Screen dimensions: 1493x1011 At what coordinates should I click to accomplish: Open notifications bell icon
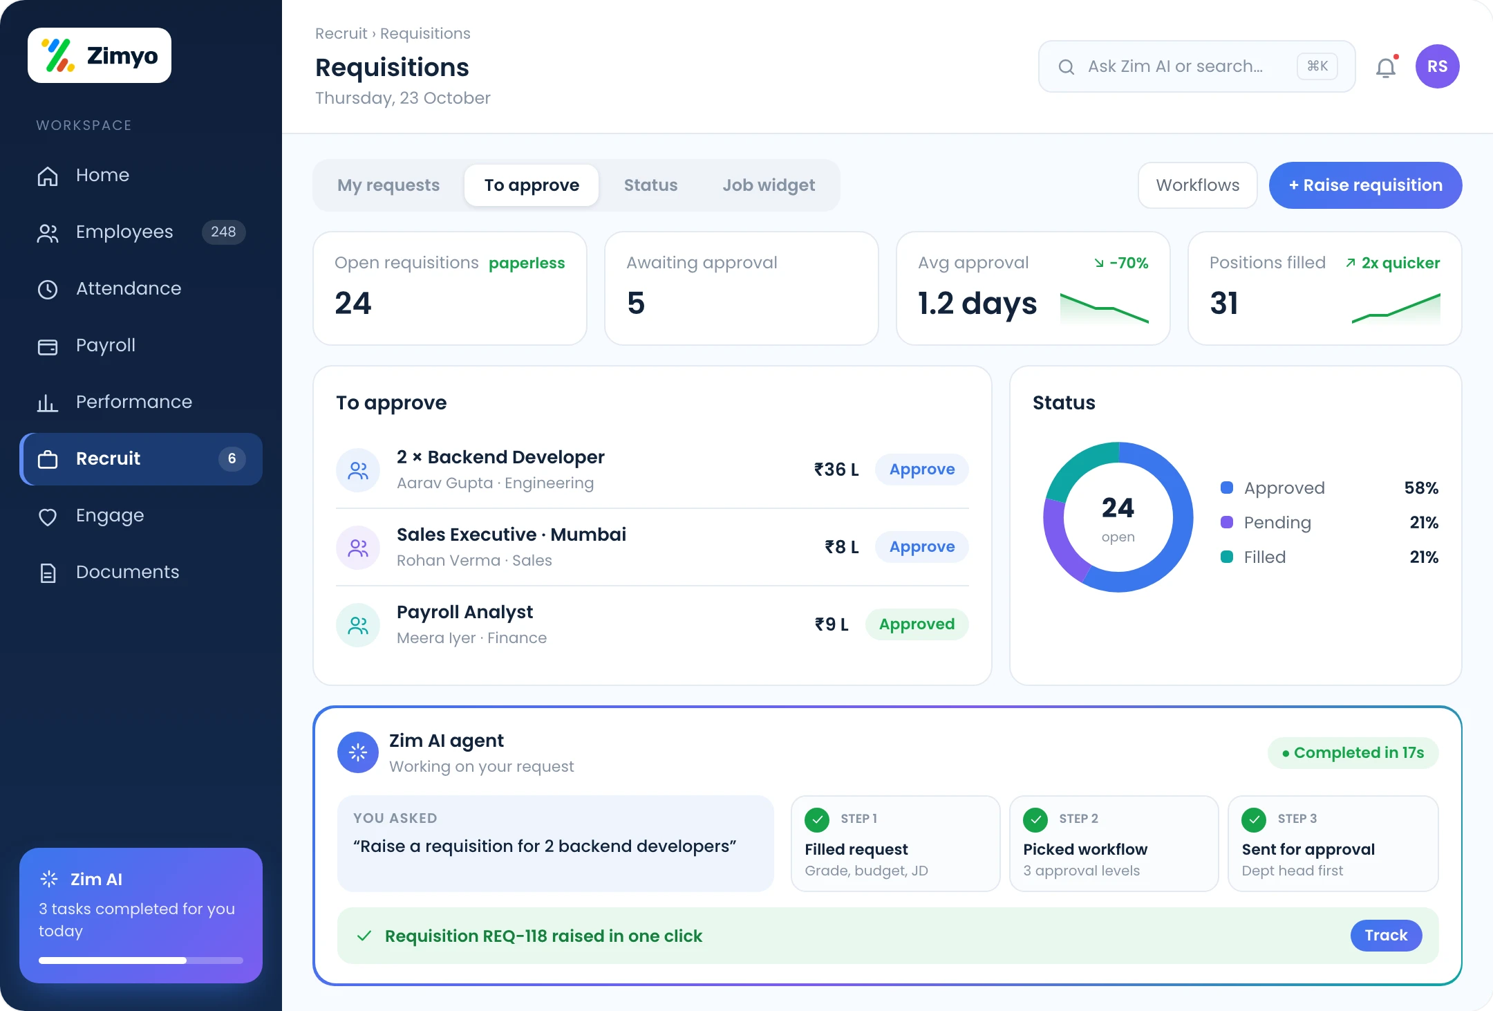[1386, 67]
